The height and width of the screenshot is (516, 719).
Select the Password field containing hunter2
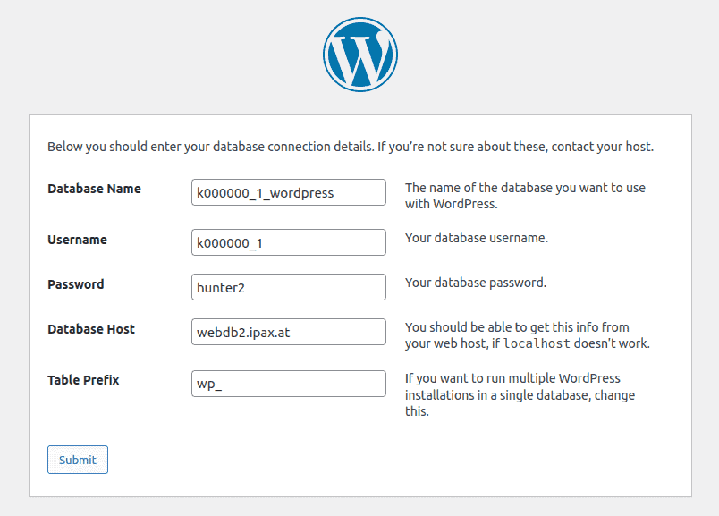pyautogui.click(x=288, y=287)
